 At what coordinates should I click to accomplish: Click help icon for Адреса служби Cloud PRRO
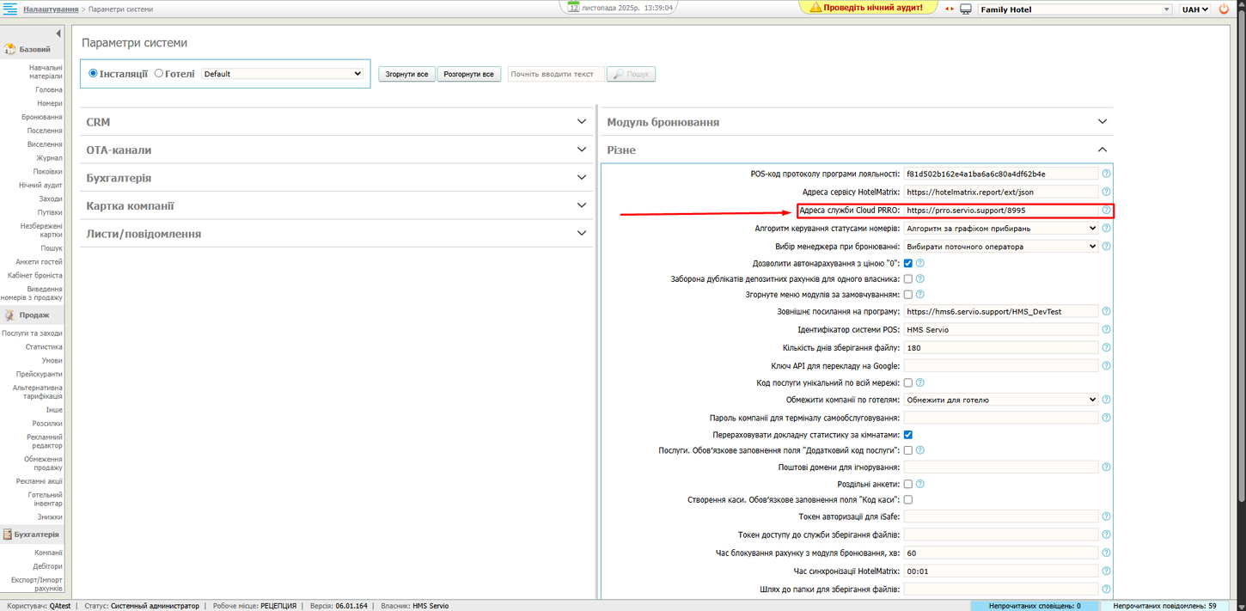tap(1106, 210)
